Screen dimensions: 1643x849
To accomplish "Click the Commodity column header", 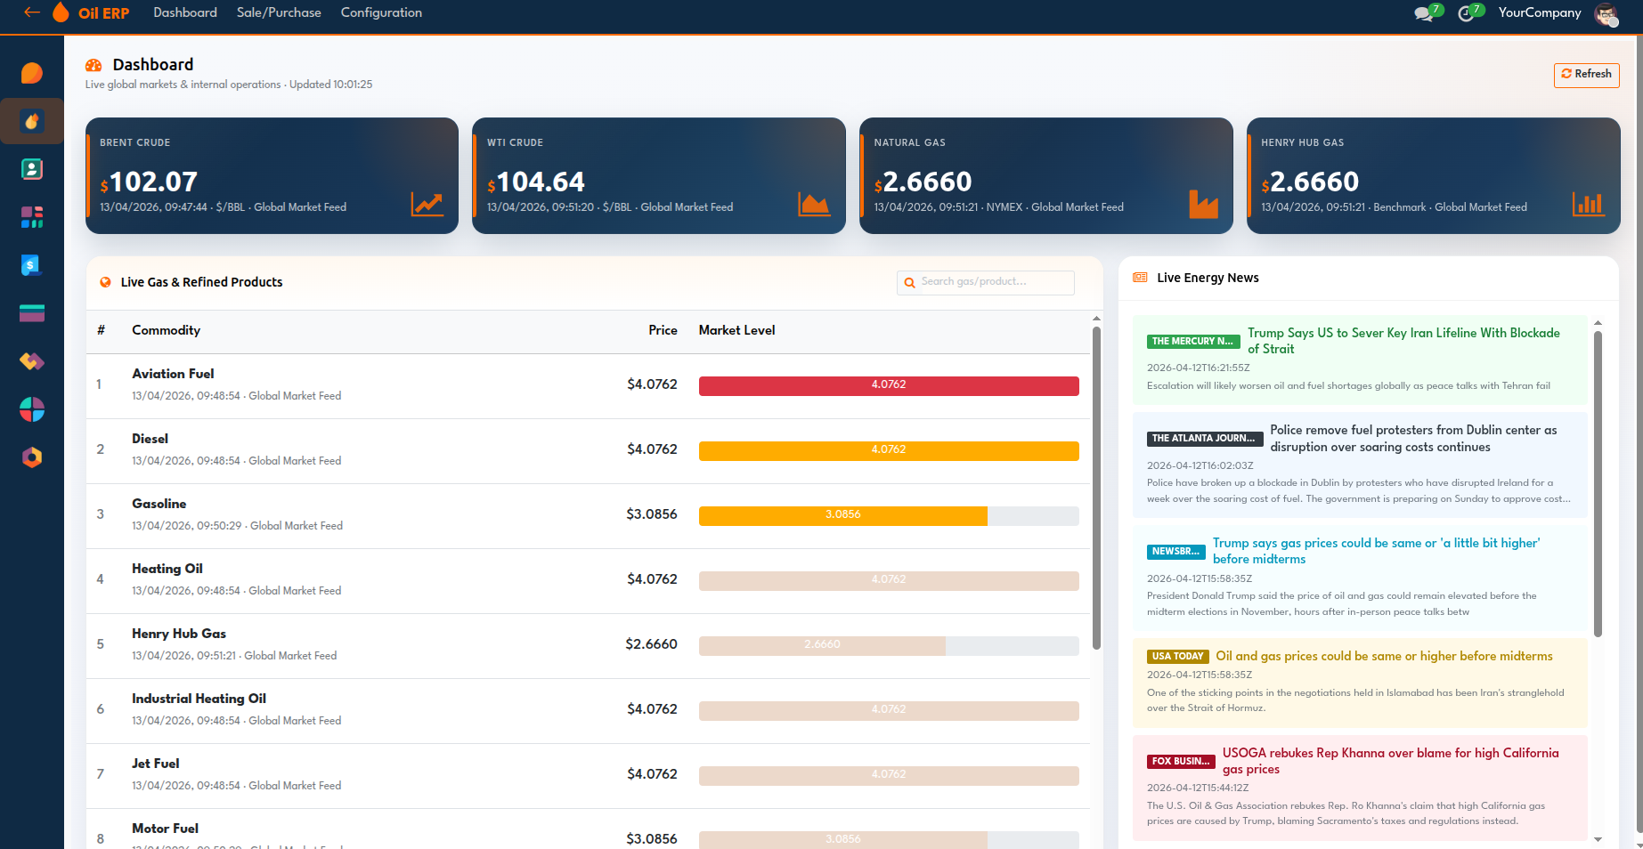I will coord(166,330).
